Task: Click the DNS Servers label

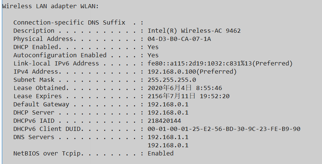Action: coord(34,137)
